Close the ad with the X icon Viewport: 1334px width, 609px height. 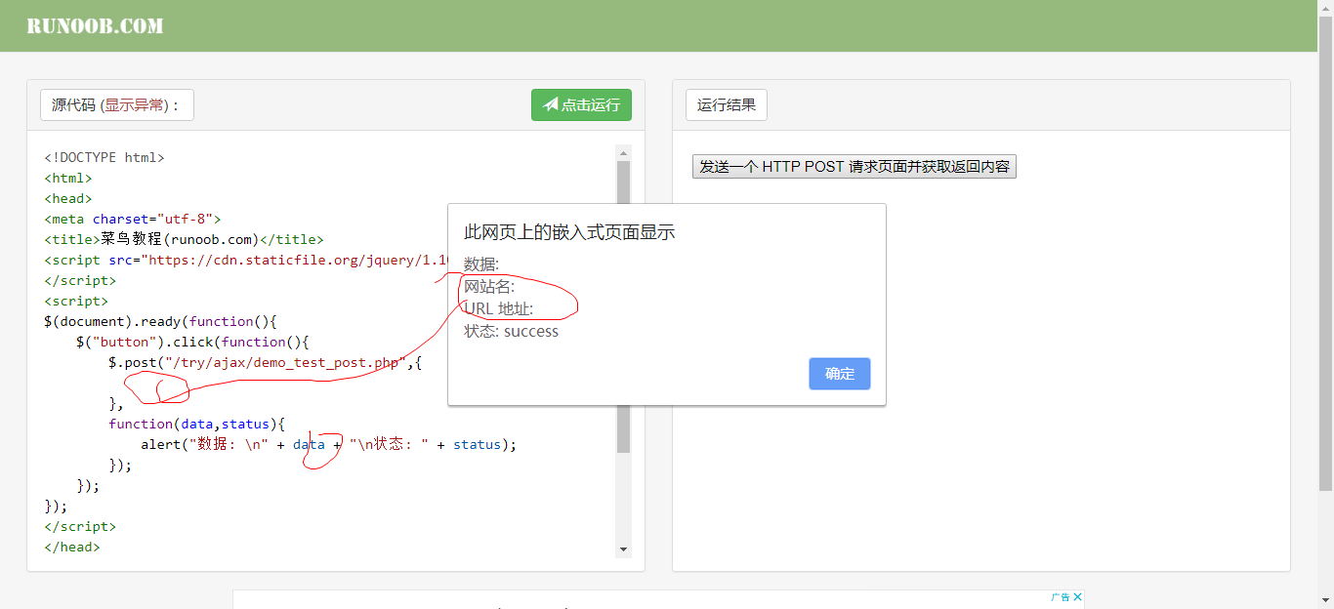(1078, 596)
